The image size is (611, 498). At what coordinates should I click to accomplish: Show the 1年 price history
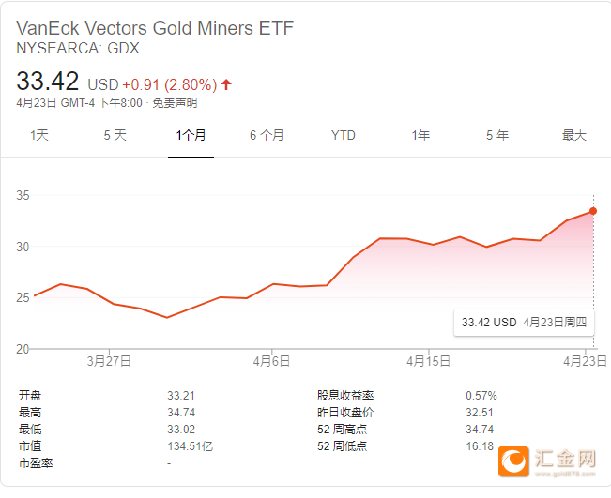420,135
